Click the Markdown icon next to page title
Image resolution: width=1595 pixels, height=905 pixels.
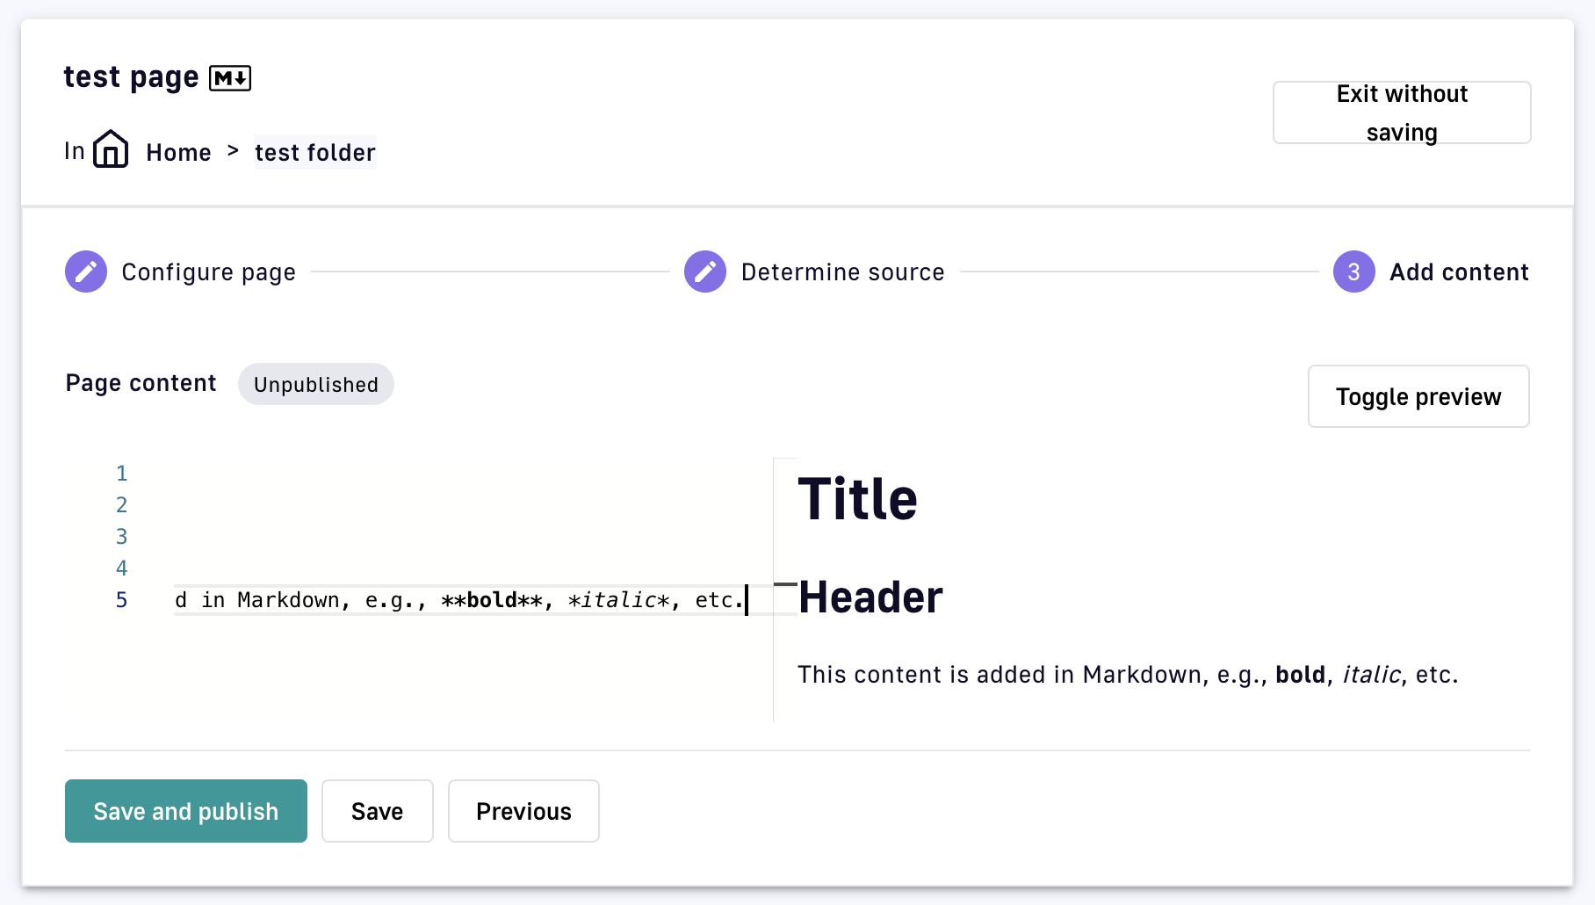pyautogui.click(x=230, y=78)
